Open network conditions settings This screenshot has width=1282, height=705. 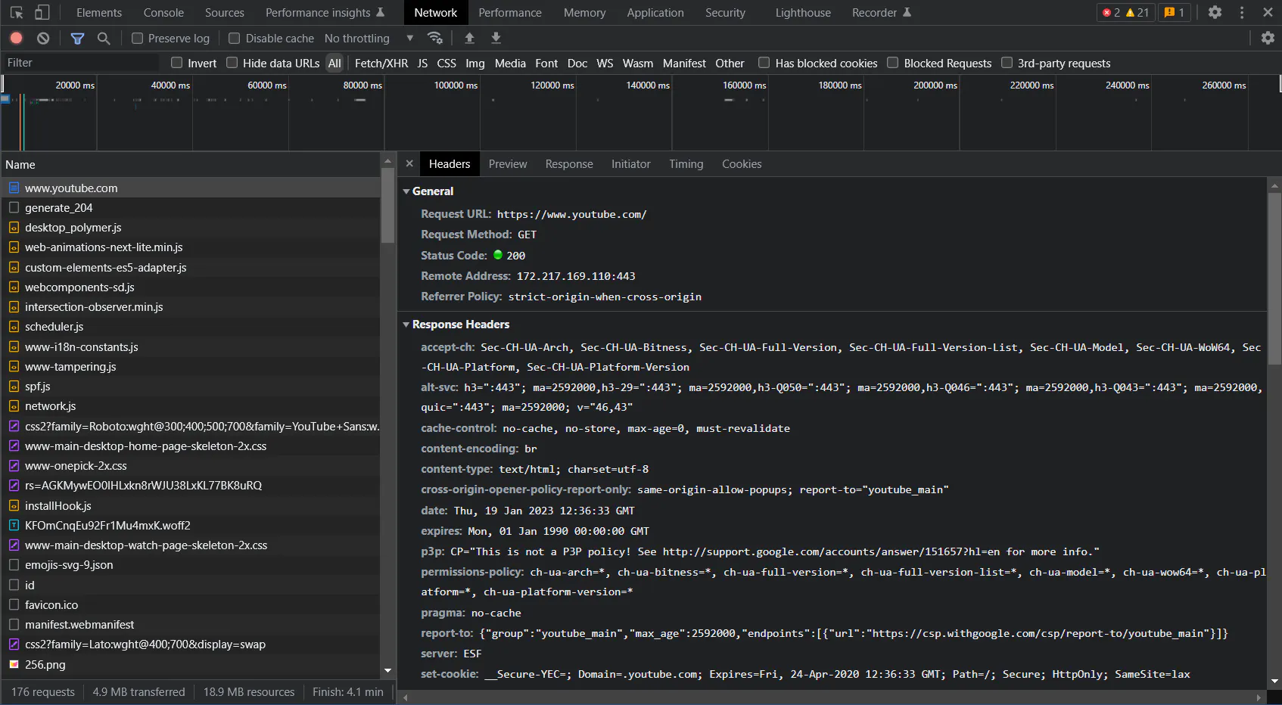434,38
